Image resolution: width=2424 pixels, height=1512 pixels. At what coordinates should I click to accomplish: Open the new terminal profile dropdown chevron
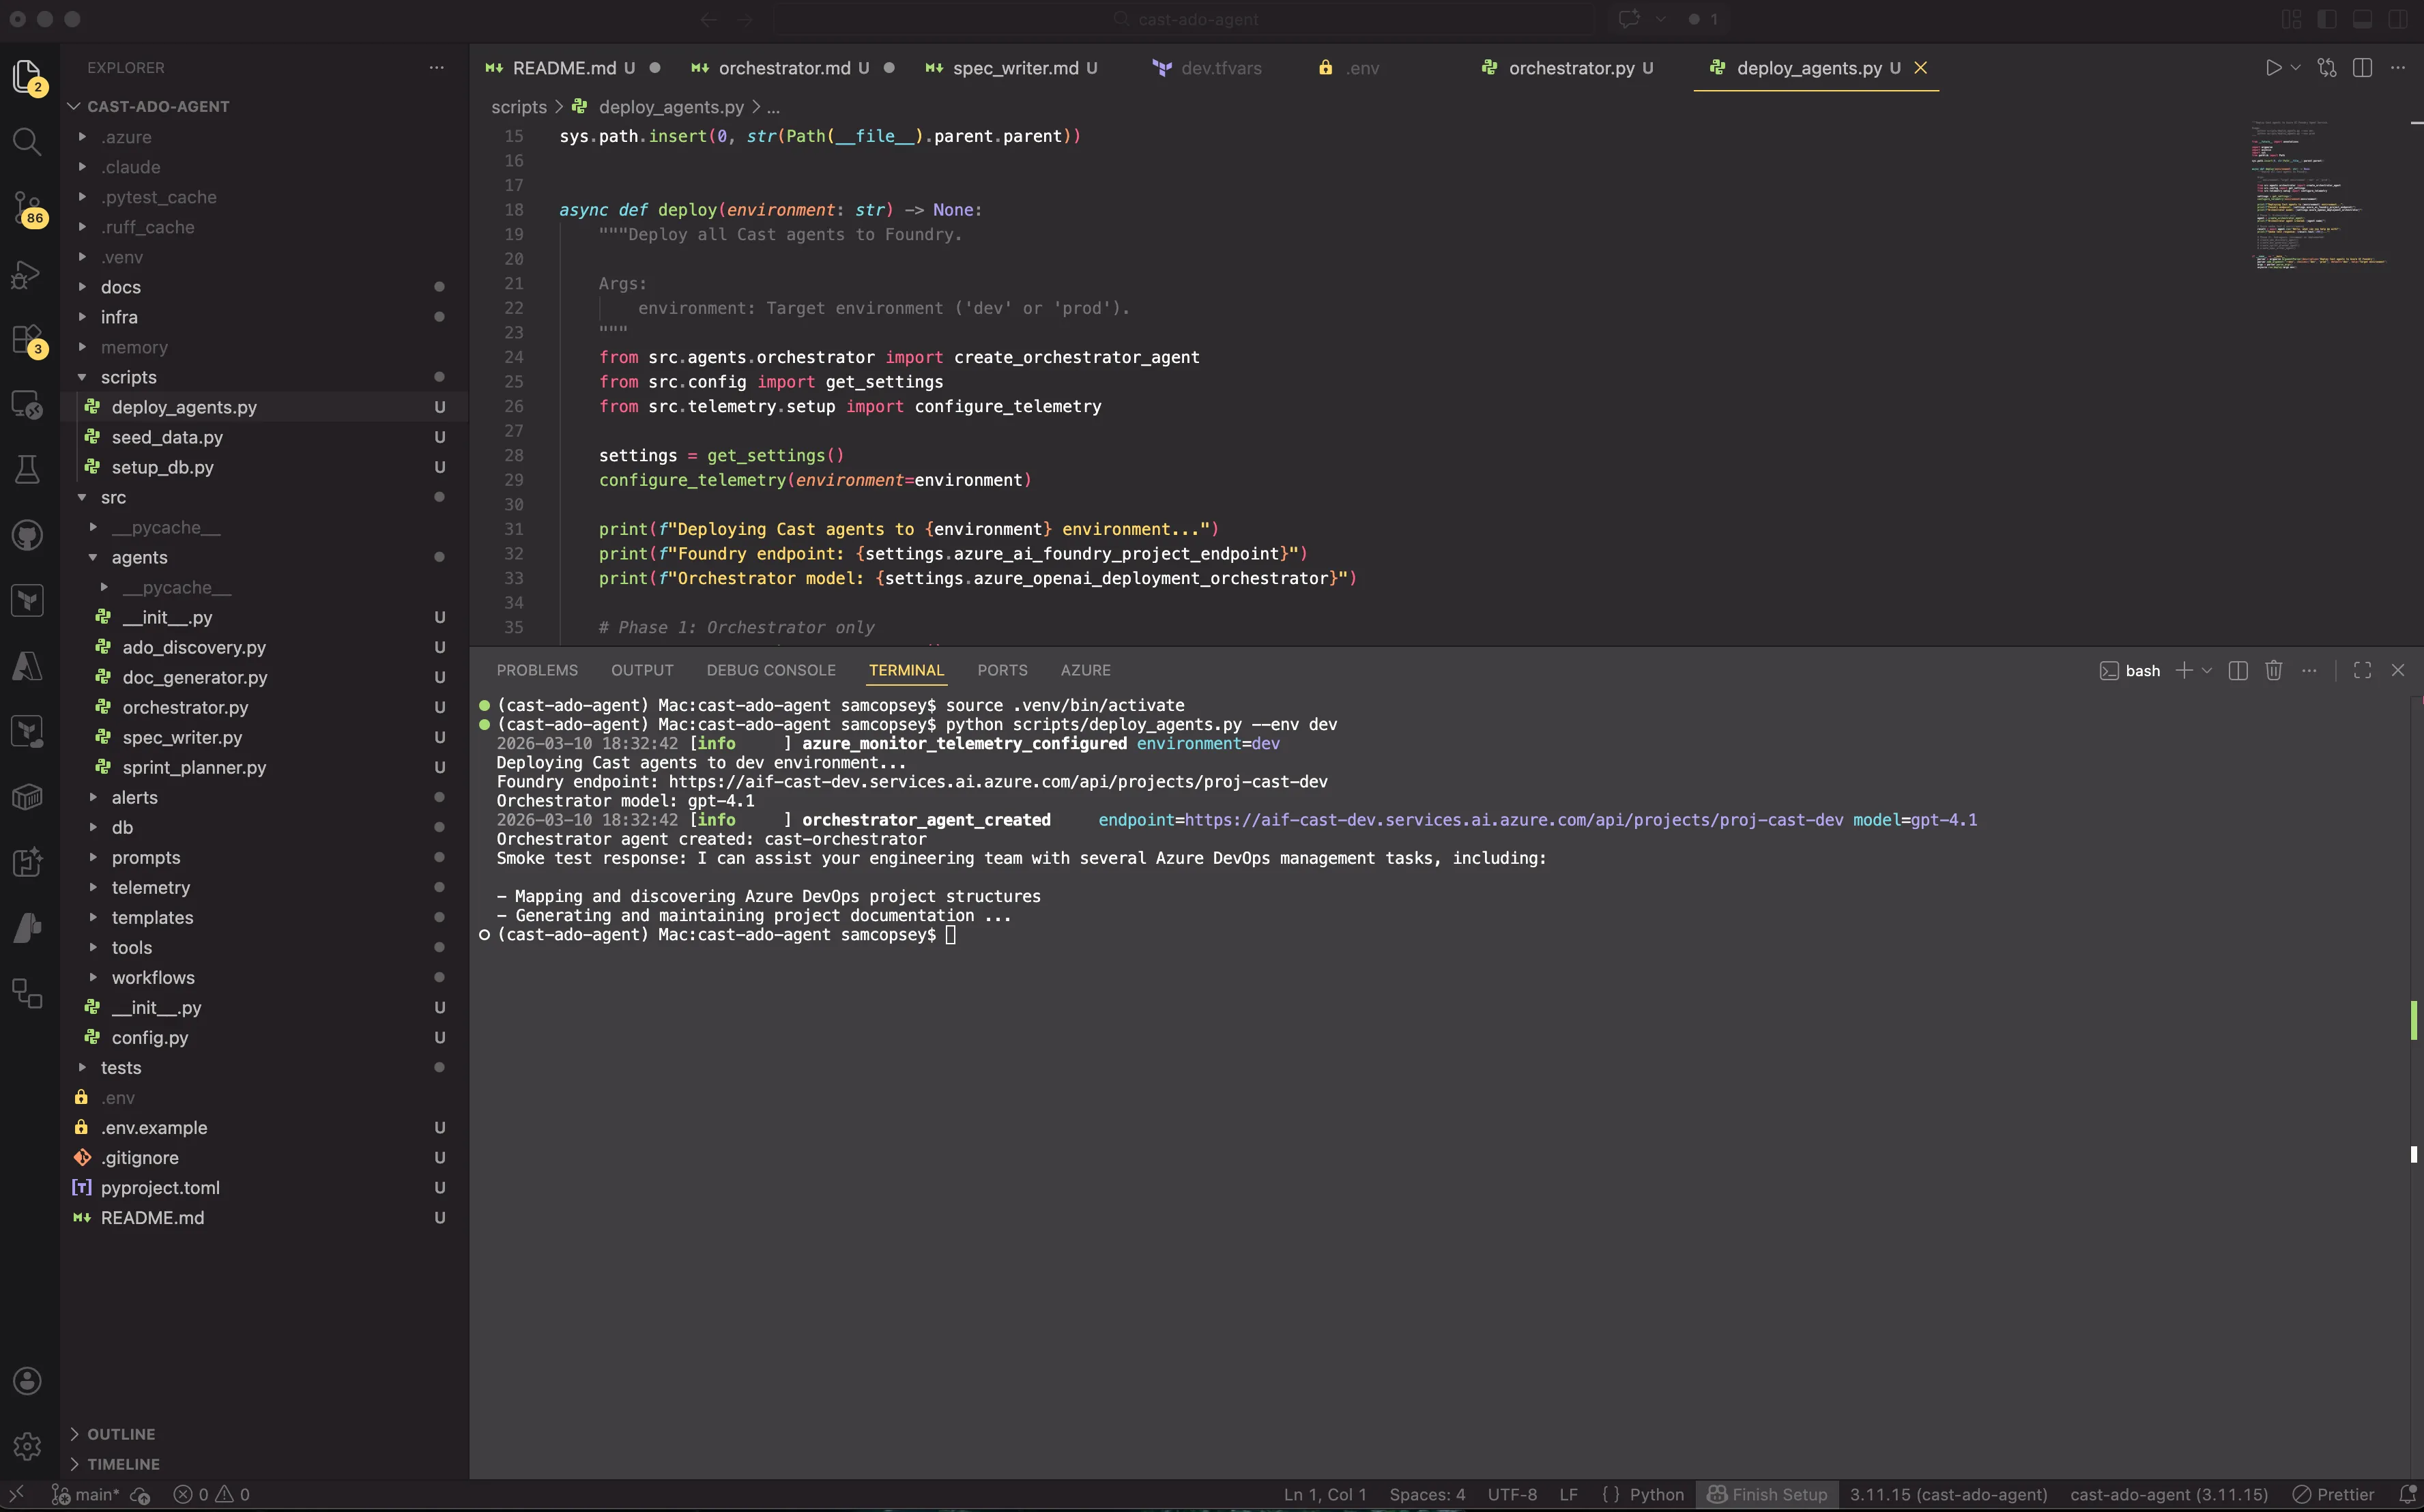click(2207, 670)
